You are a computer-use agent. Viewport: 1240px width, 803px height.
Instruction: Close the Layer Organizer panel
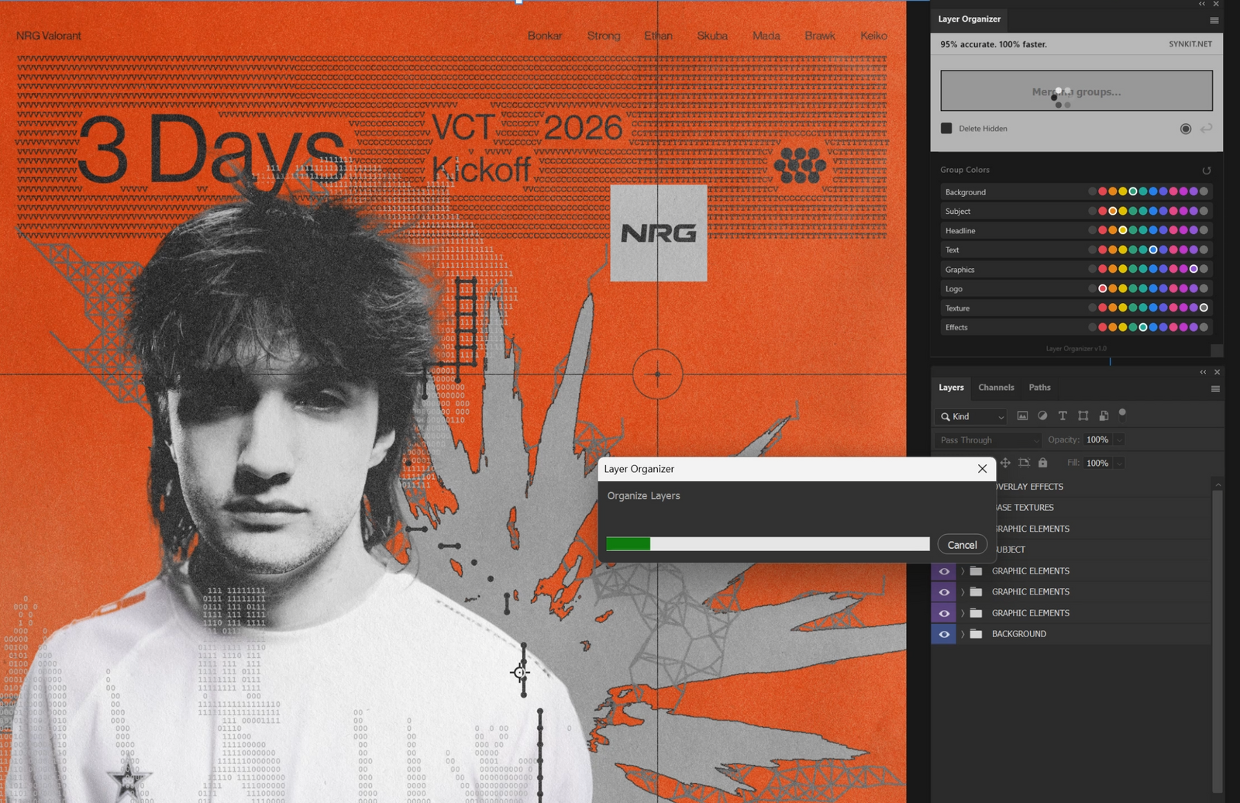[x=1216, y=4]
